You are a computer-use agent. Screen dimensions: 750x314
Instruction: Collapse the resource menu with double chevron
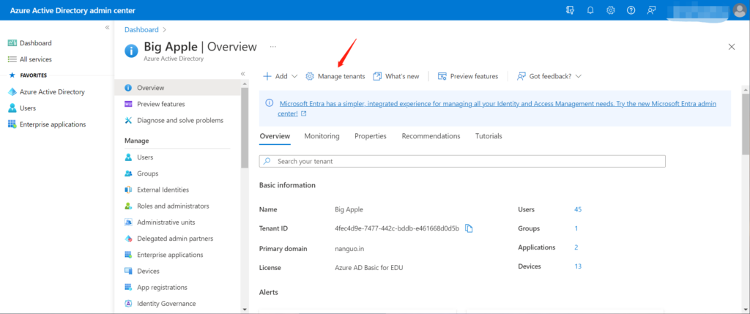[242, 74]
